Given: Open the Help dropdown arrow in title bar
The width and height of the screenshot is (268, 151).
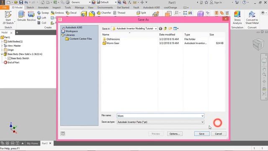Looking at the screenshot, I should 247,3.
